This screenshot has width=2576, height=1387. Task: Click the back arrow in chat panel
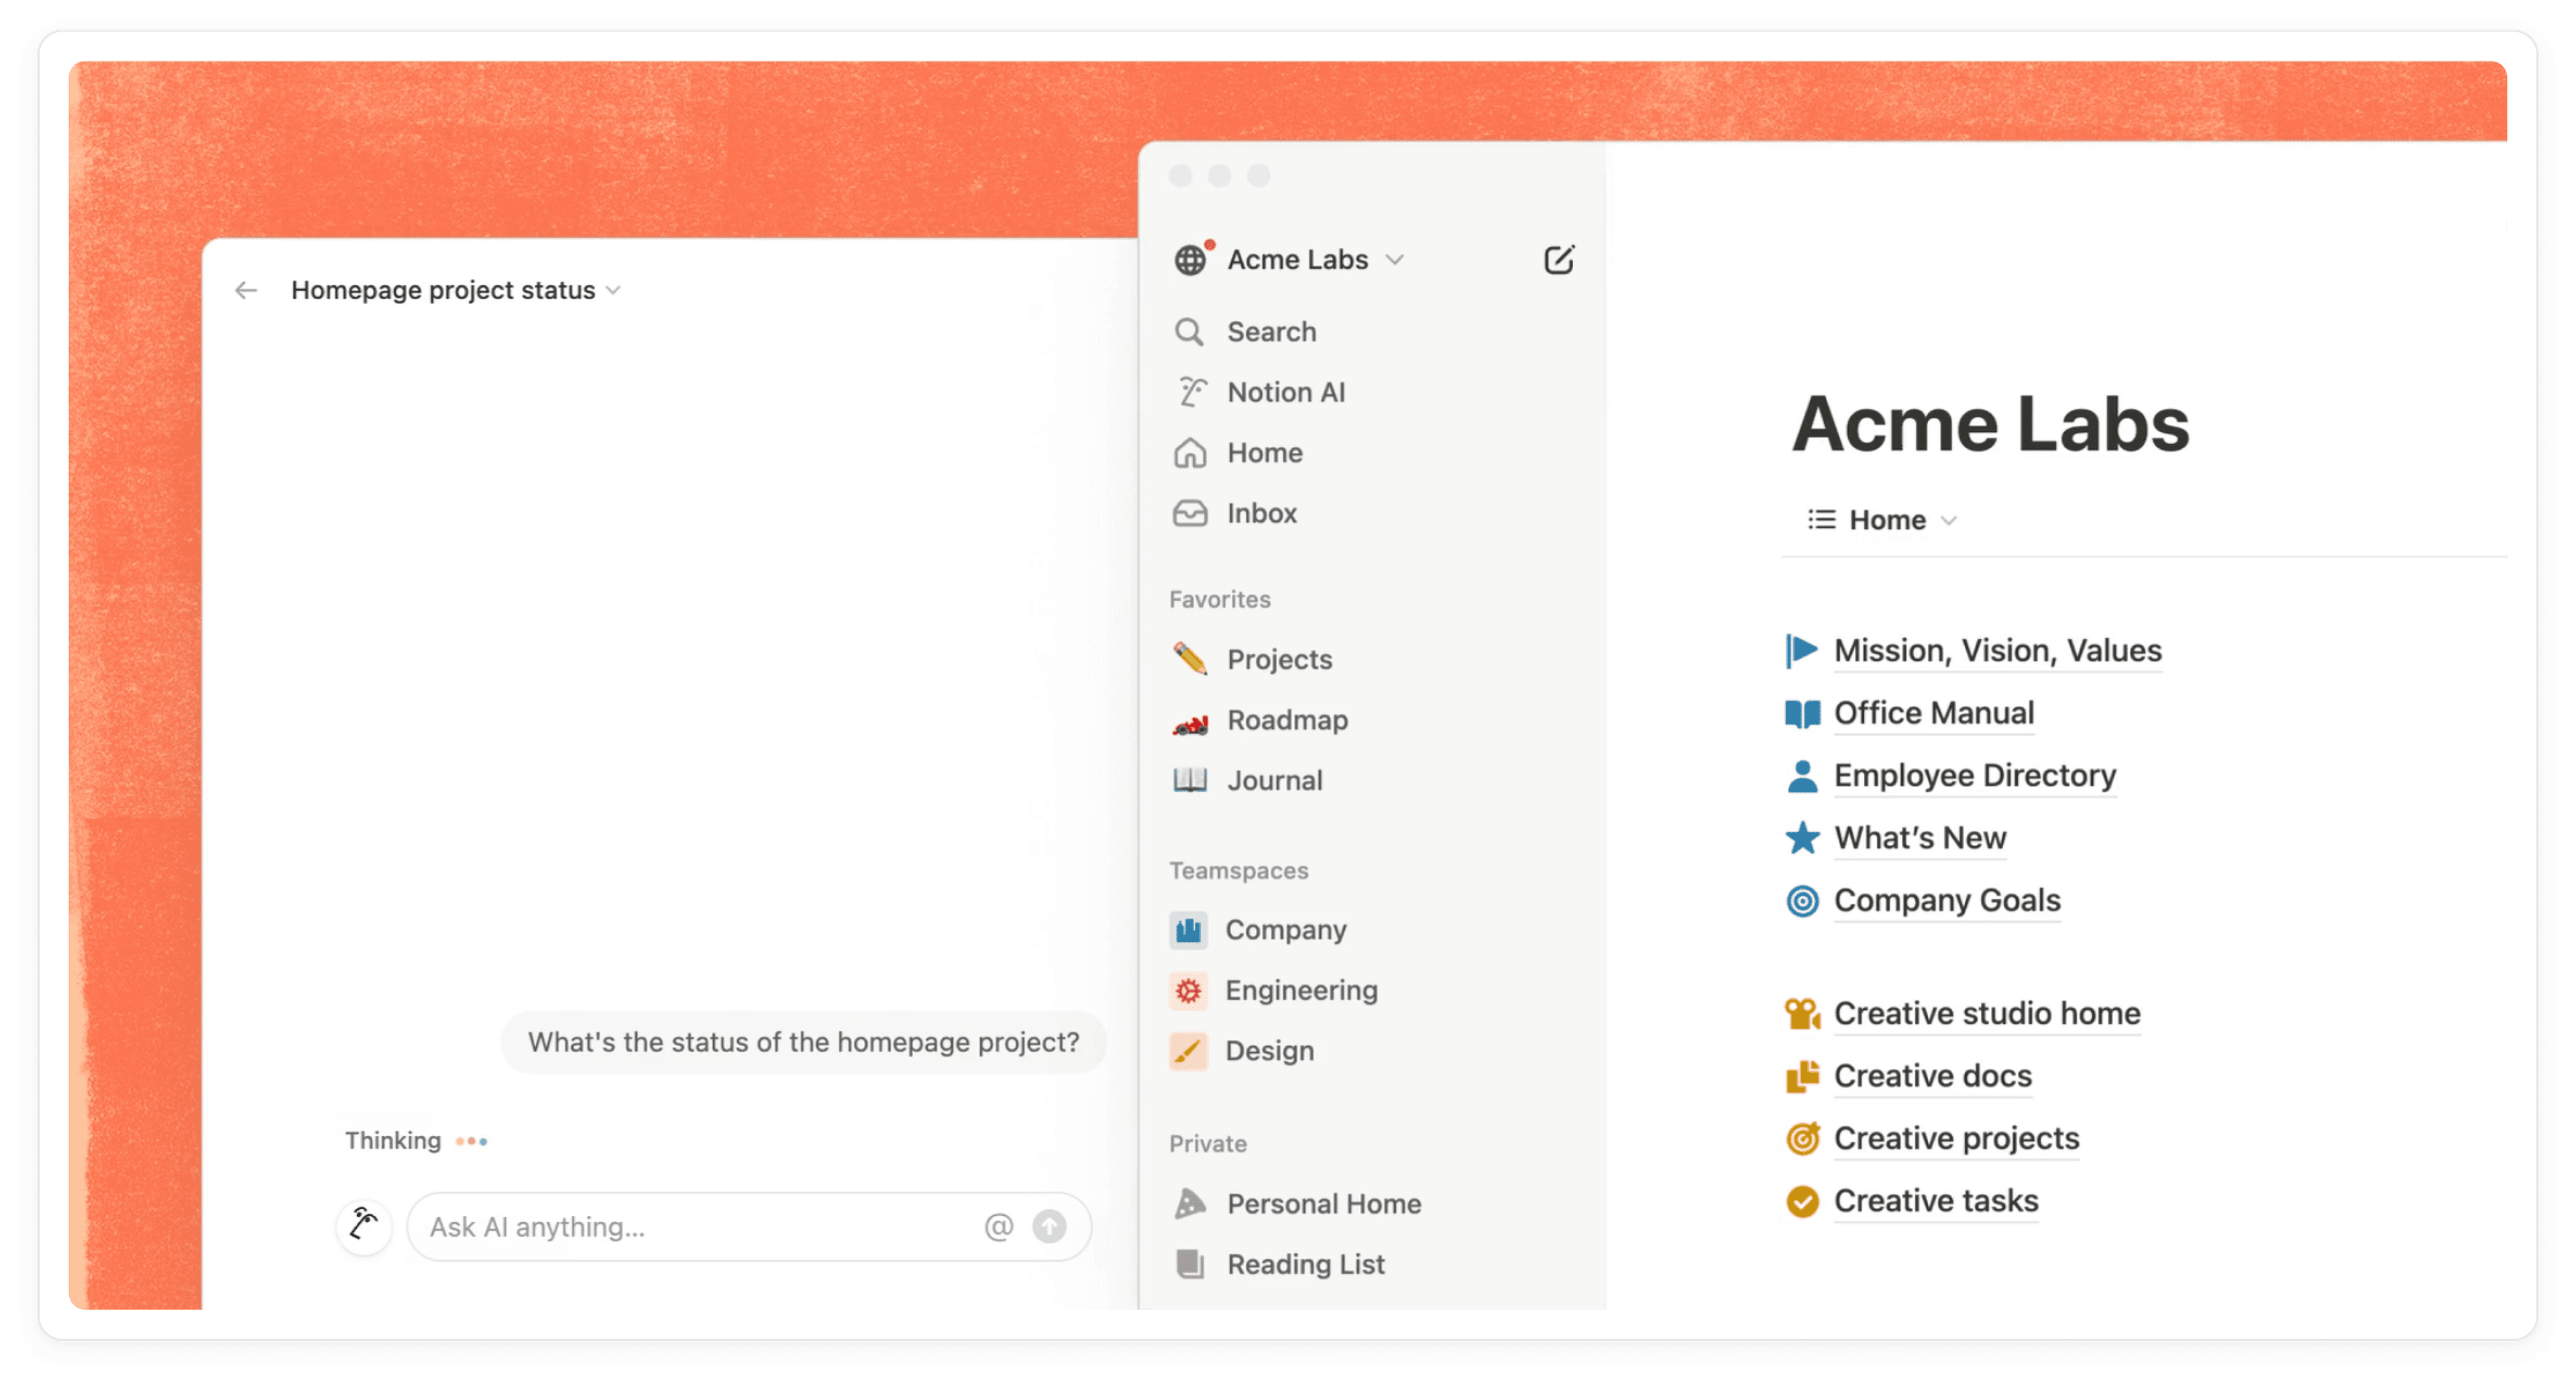coord(246,291)
